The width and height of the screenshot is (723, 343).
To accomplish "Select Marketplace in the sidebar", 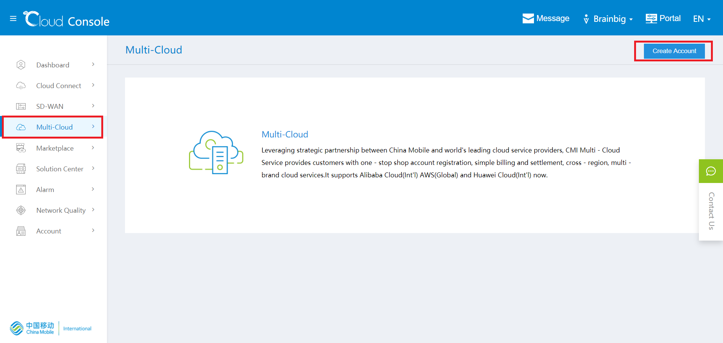I will click(x=53, y=148).
